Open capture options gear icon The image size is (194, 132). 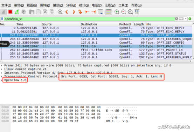(x=23, y=12)
